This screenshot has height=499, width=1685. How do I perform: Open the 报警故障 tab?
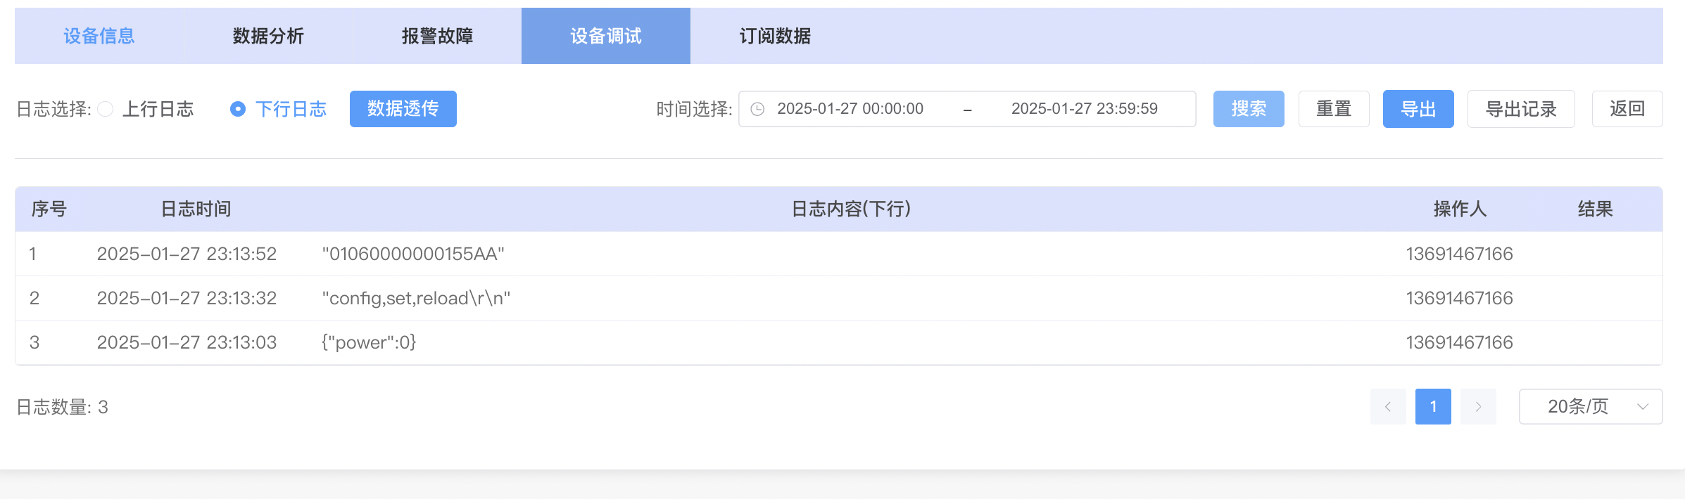tap(437, 36)
